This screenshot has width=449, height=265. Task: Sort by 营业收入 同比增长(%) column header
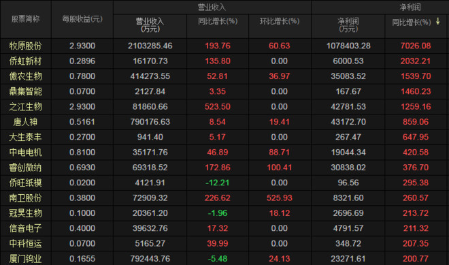click(x=218, y=22)
